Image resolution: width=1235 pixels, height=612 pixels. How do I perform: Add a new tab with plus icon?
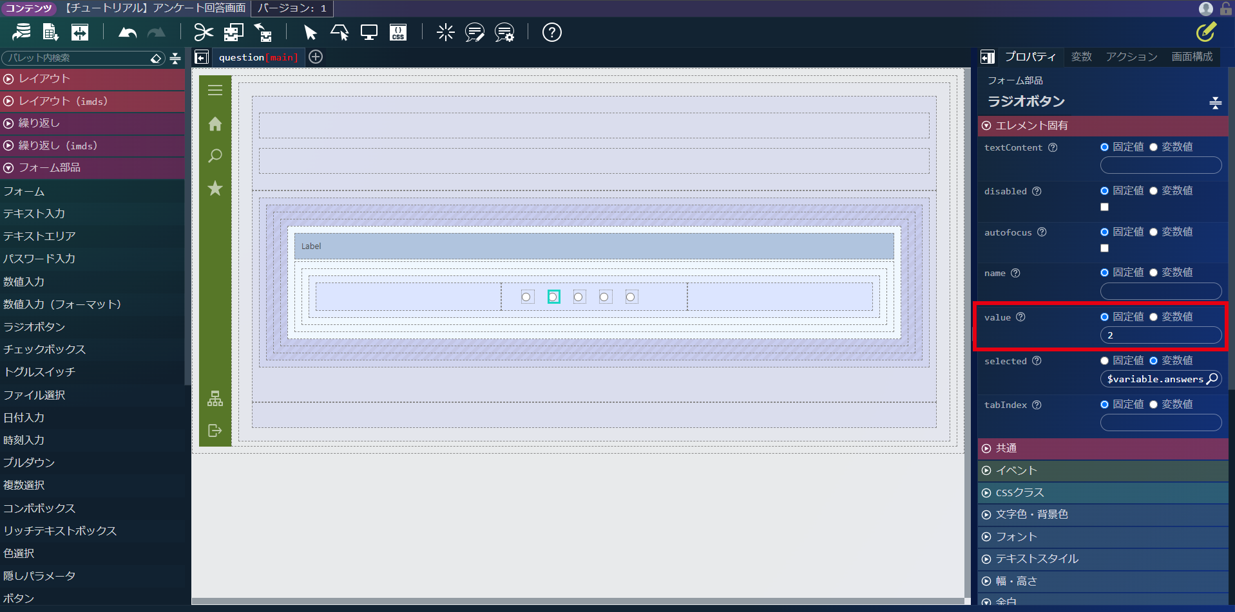click(316, 57)
